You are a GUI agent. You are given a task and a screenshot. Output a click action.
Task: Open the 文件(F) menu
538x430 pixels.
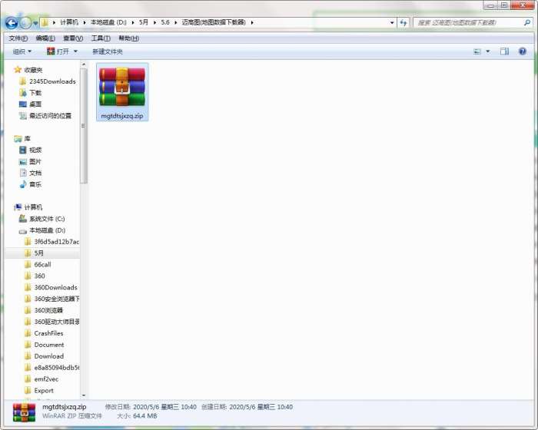18,38
